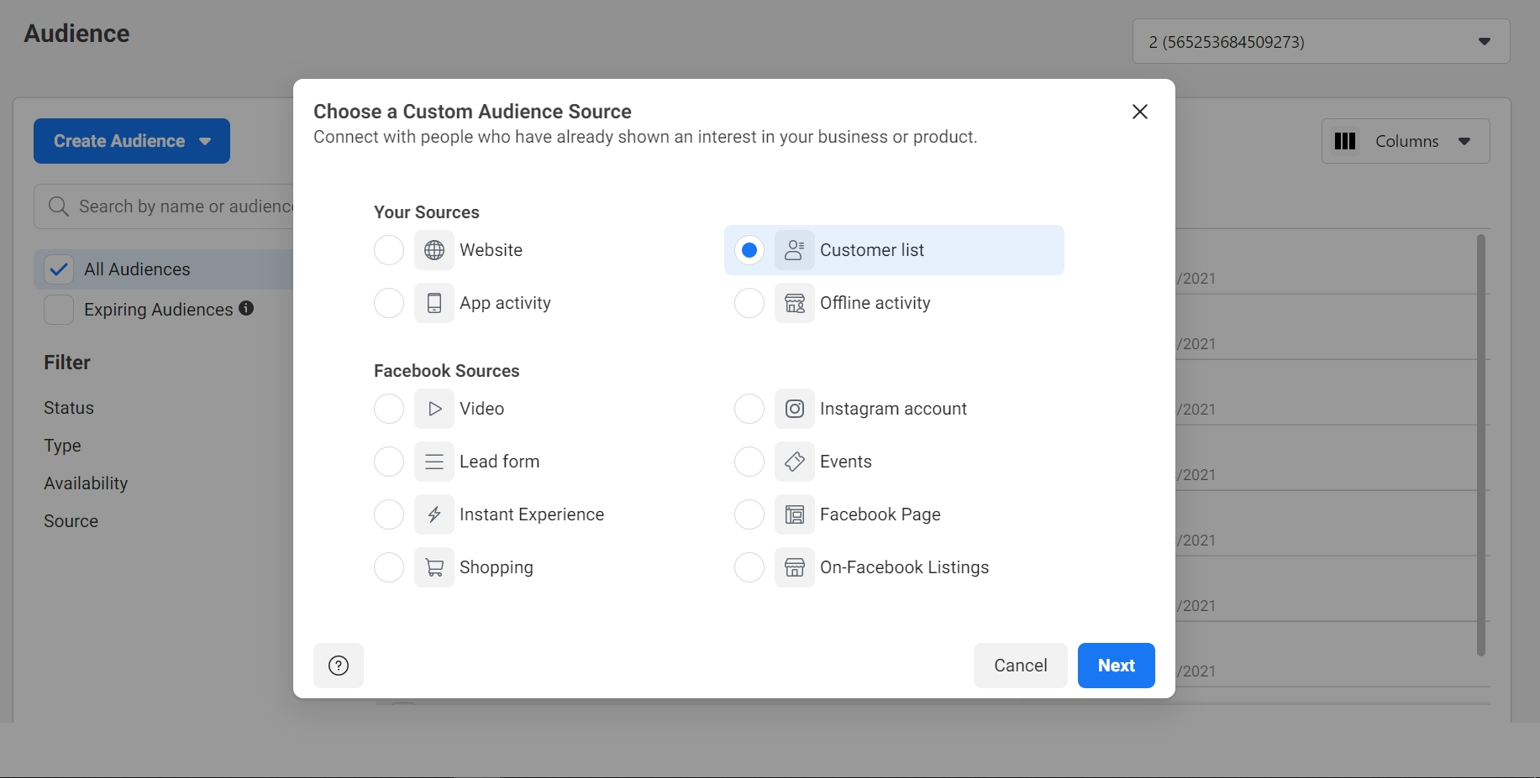Click the Customer list person icon
Screen dimensions: 1540x778
(795, 250)
